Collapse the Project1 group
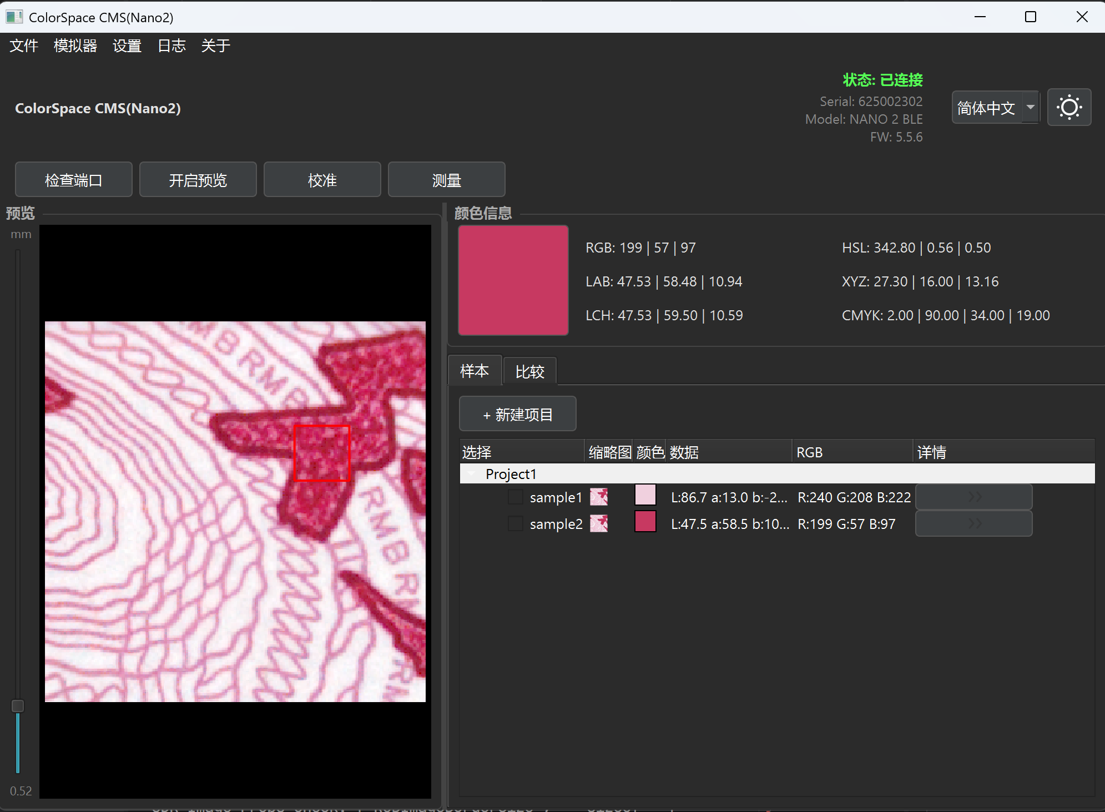Viewport: 1105px width, 812px height. click(471, 473)
